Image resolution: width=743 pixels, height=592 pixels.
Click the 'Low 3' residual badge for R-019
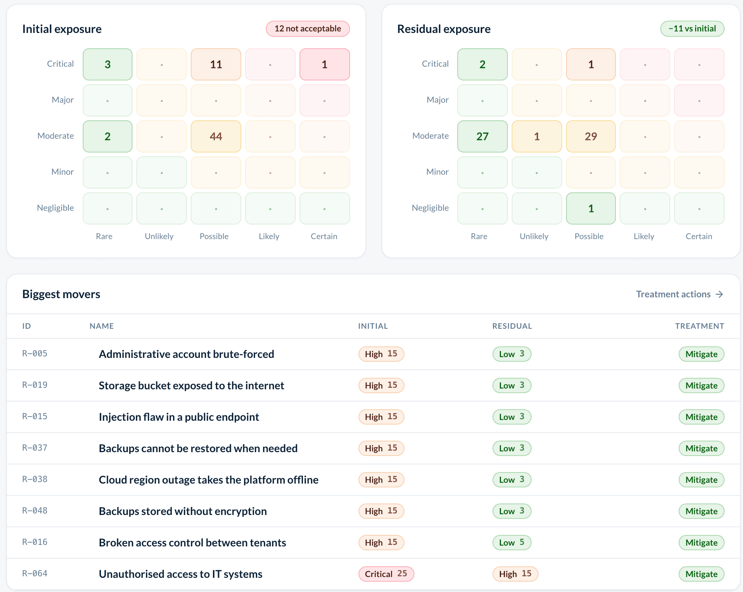[512, 385]
